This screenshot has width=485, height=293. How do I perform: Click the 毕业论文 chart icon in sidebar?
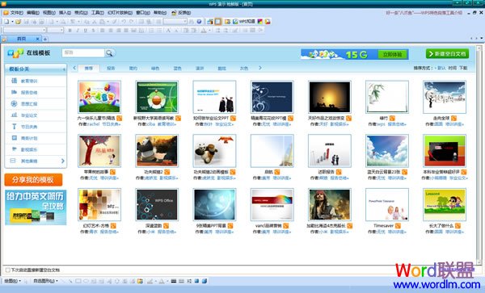pos(14,115)
